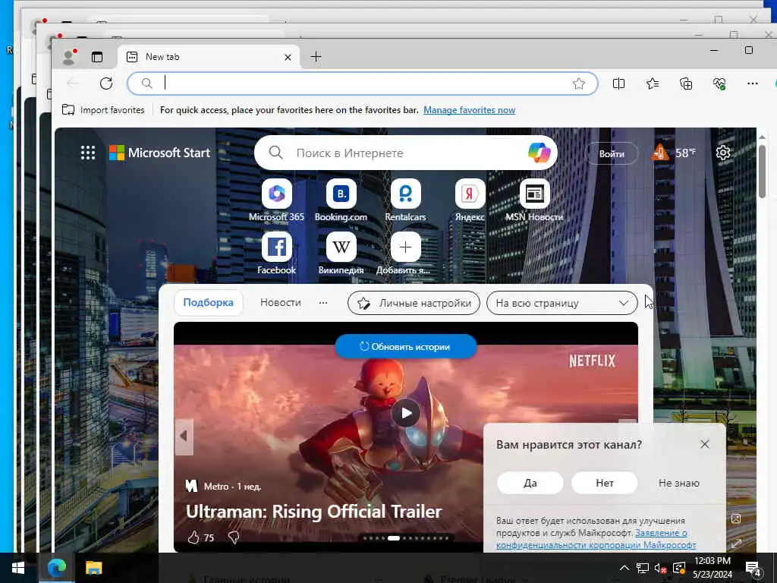Open the tab actions menu icon

pos(97,57)
